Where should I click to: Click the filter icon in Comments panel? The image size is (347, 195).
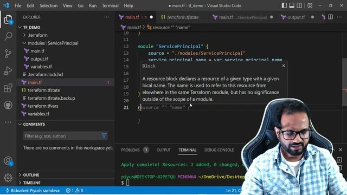[x=104, y=136]
